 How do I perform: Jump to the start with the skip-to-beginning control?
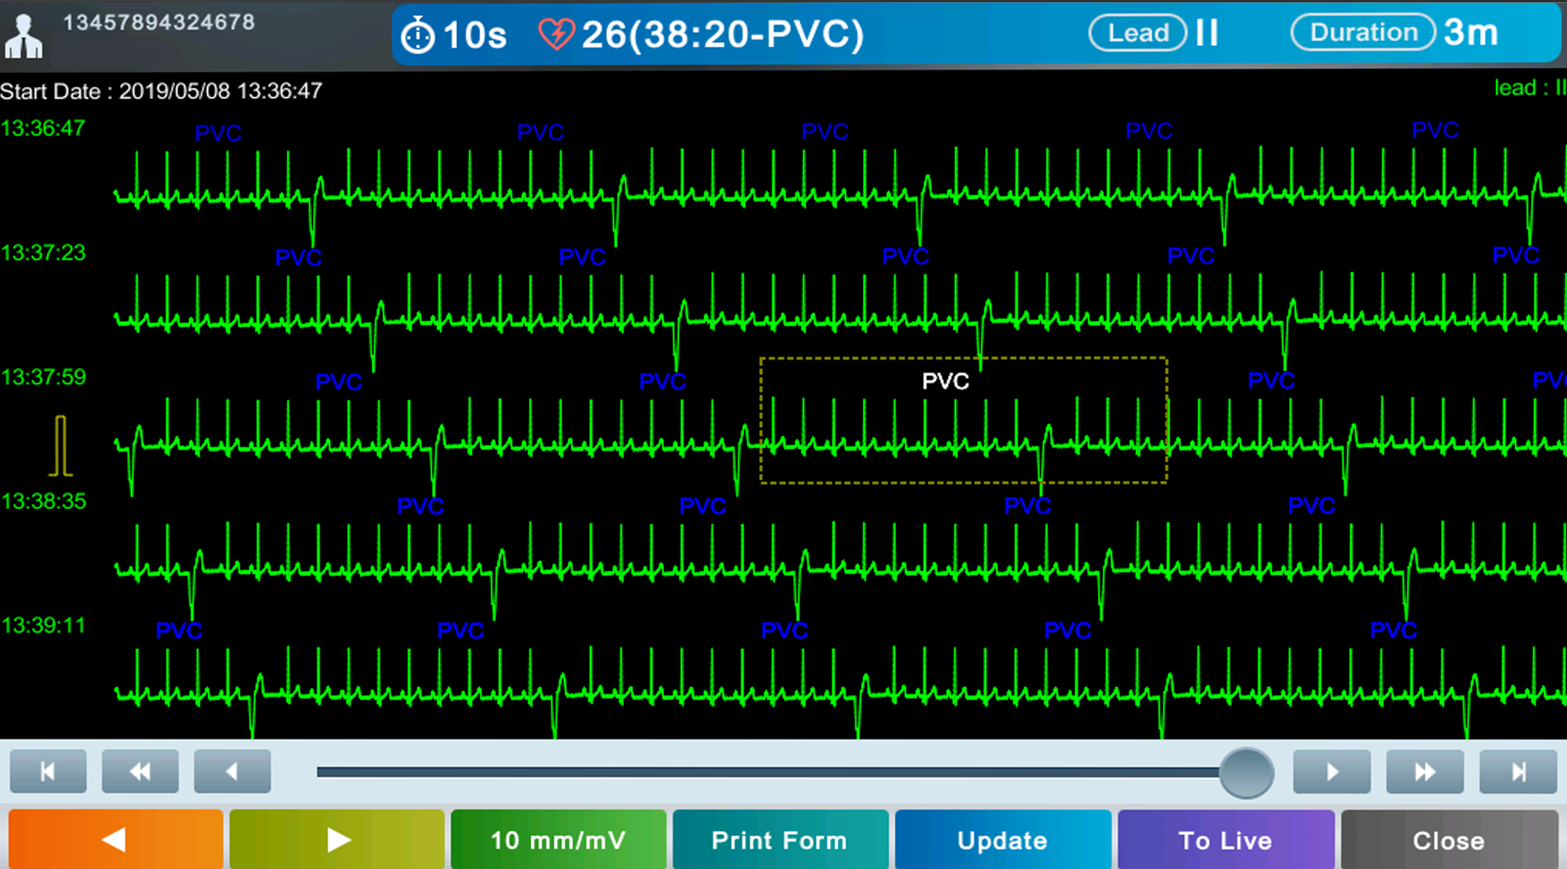48,771
